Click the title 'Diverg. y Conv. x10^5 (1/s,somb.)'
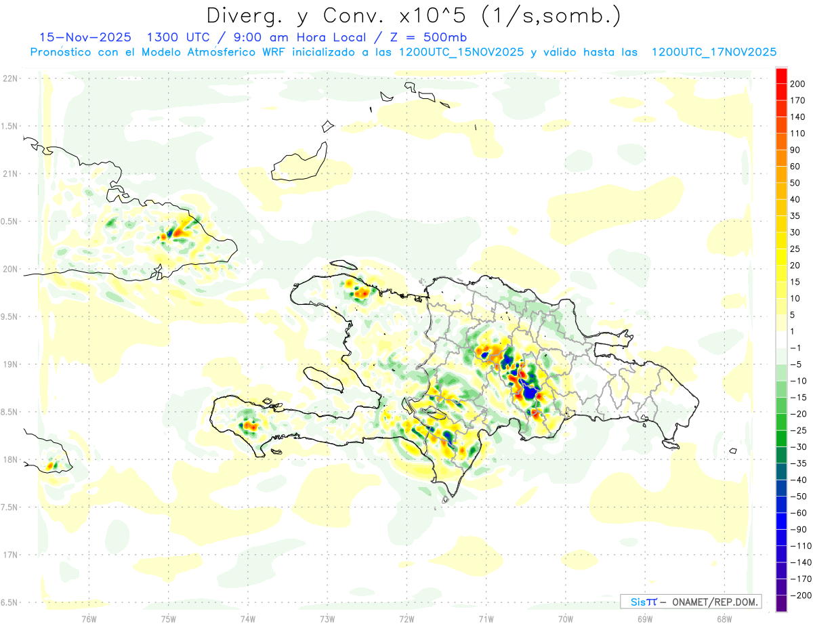Image resolution: width=813 pixels, height=628 pixels. (x=413, y=16)
